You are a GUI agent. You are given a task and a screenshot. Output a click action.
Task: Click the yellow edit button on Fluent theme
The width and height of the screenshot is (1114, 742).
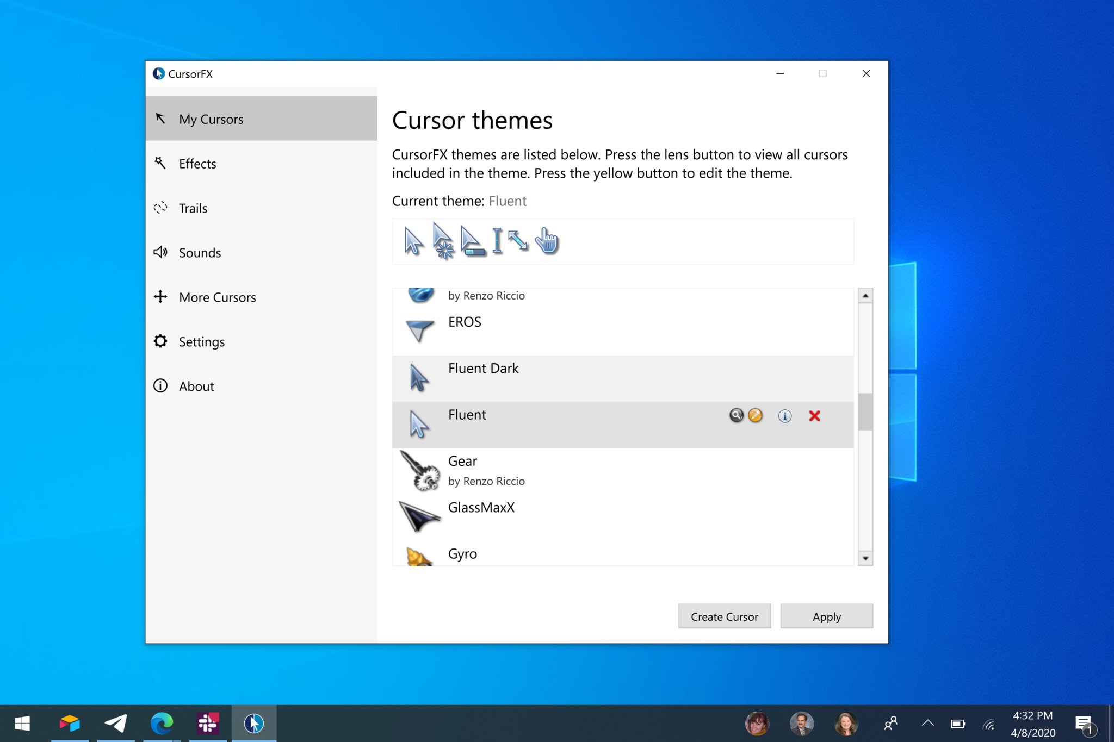pyautogui.click(x=754, y=416)
